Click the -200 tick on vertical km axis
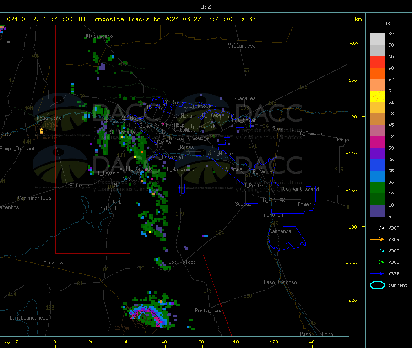Image resolution: width=412 pixels, height=348 pixels. coord(352,263)
